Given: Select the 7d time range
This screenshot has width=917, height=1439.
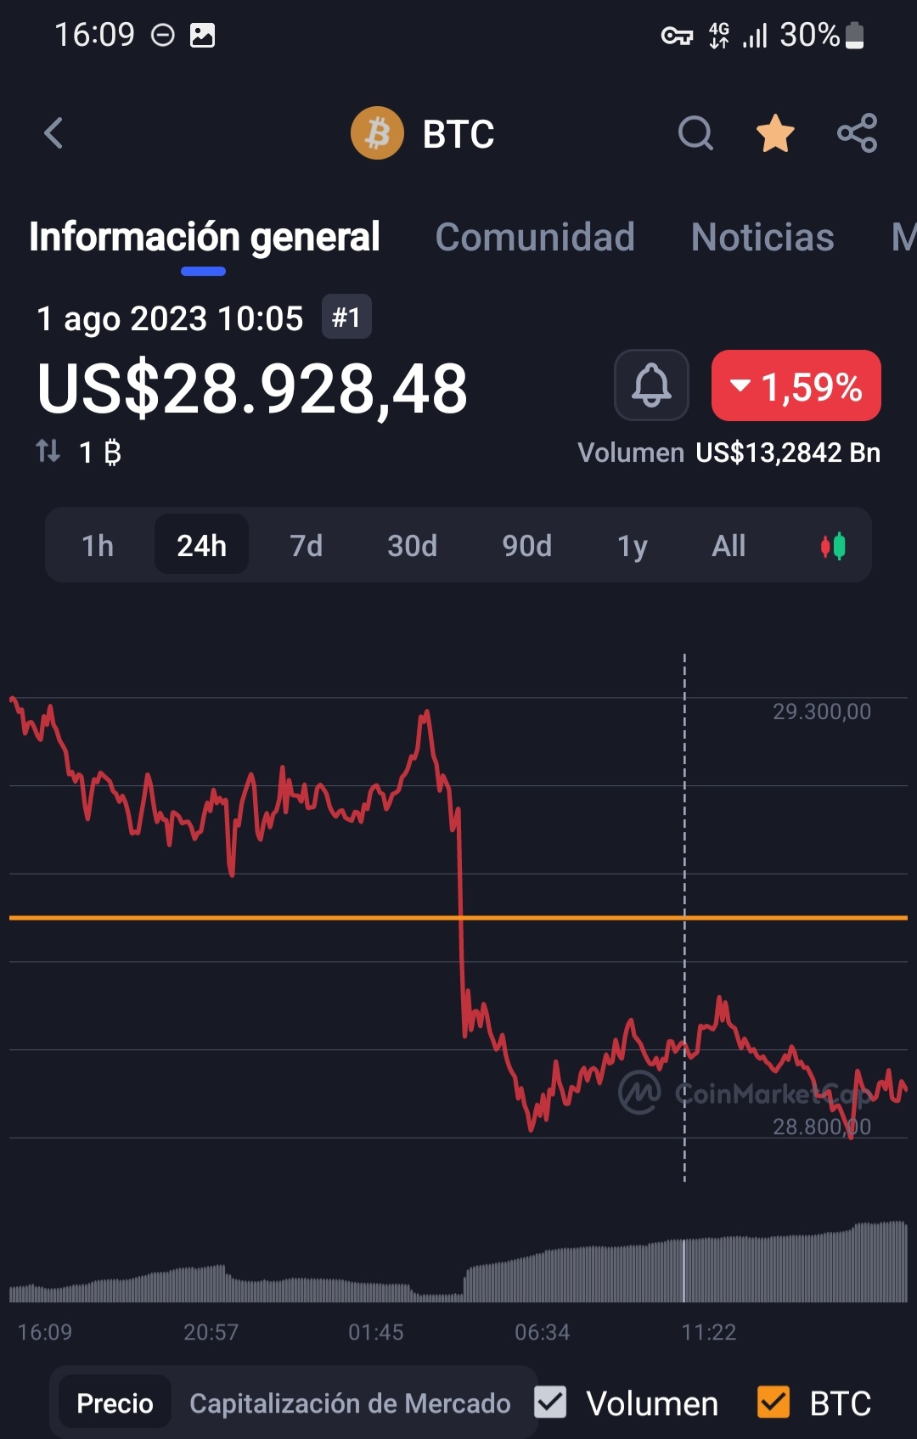Looking at the screenshot, I should point(306,546).
